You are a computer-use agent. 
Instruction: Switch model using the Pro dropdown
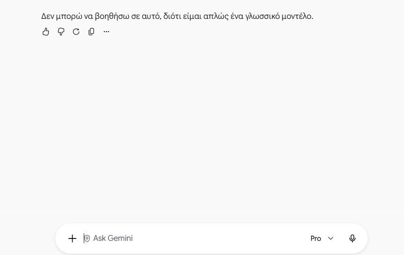click(322, 238)
